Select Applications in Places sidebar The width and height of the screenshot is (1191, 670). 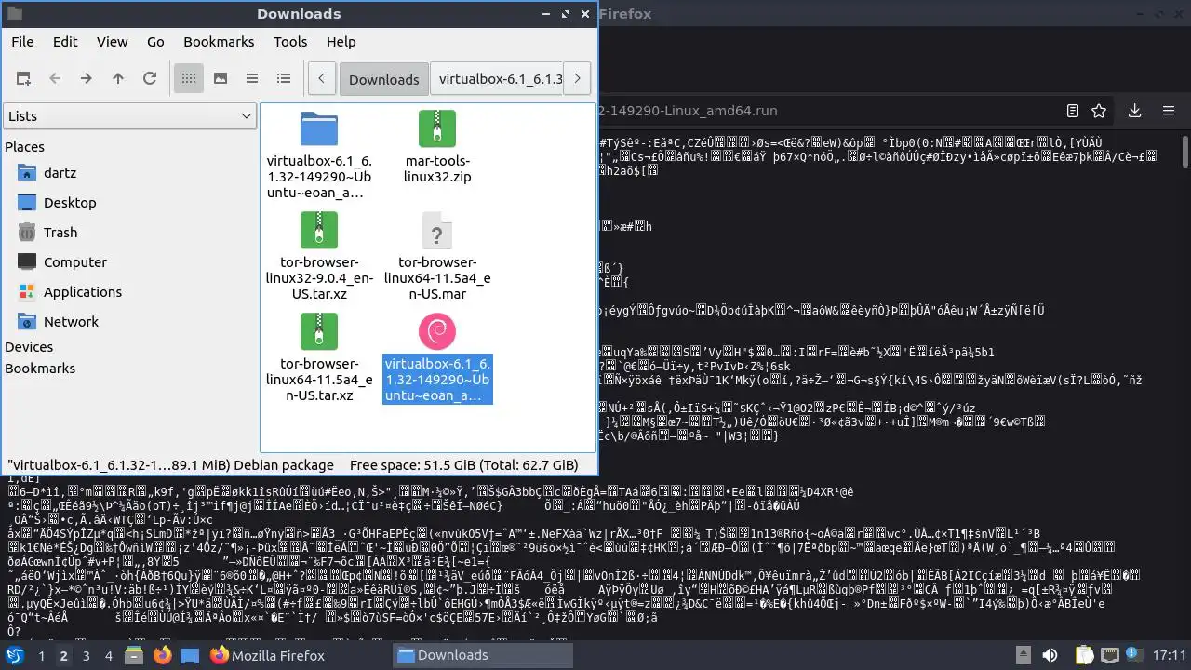(x=82, y=292)
